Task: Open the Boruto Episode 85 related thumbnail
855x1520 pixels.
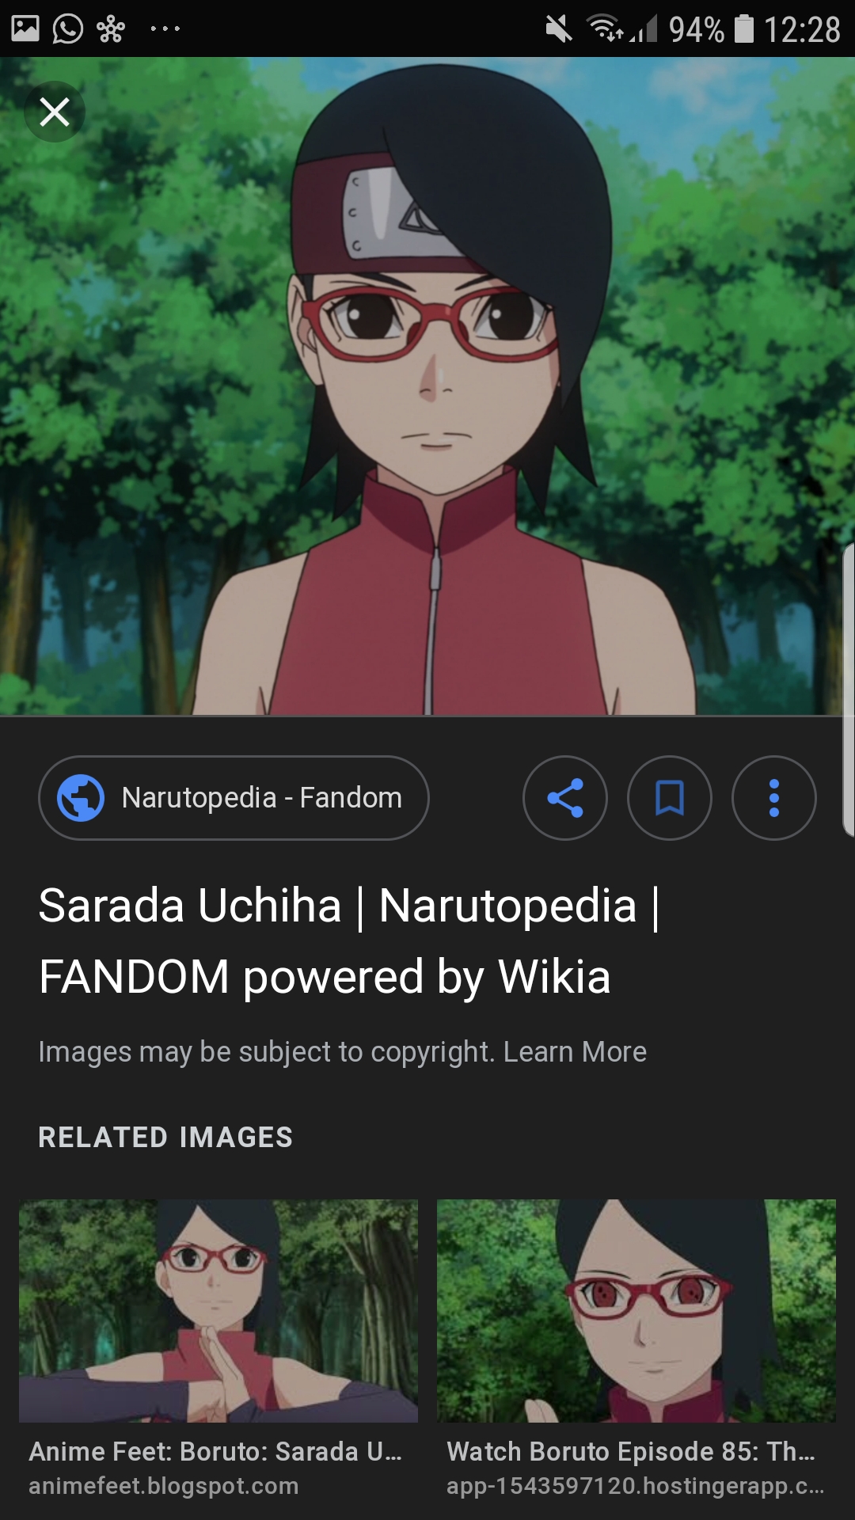Action: tap(636, 1311)
